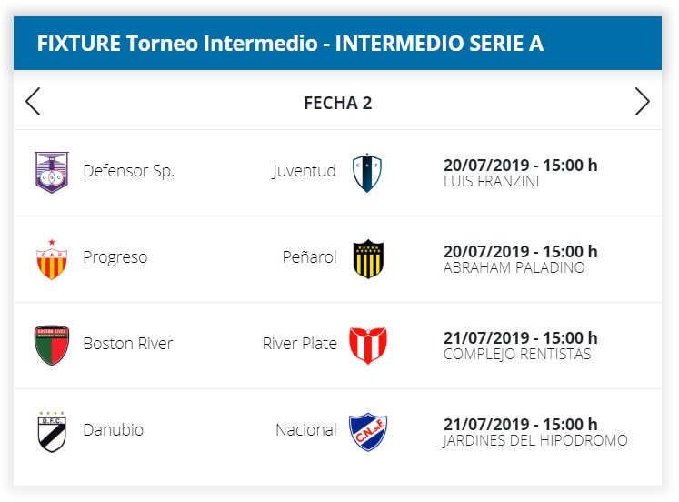Viewport: 679px width, 502px height.
Task: Open the Defensor Sp. team name
Action: click(x=128, y=171)
